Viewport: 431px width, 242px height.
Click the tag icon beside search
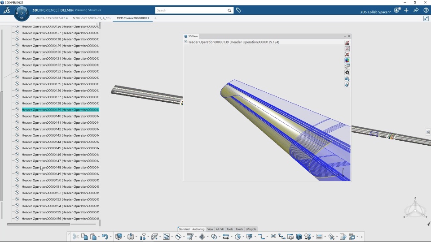(x=239, y=10)
